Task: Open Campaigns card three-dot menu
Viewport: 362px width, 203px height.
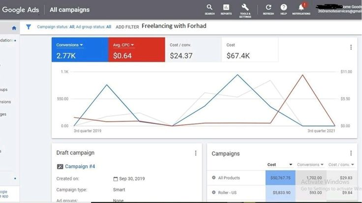Action: click(351, 153)
